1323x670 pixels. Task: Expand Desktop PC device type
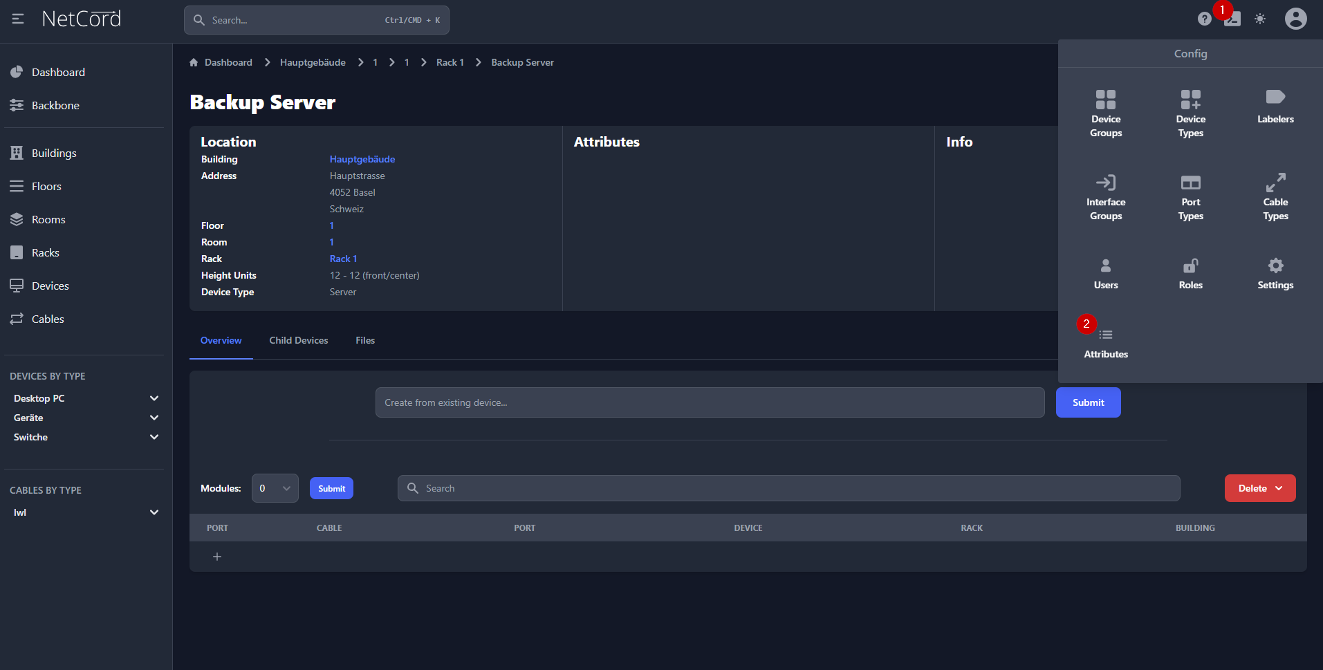154,398
